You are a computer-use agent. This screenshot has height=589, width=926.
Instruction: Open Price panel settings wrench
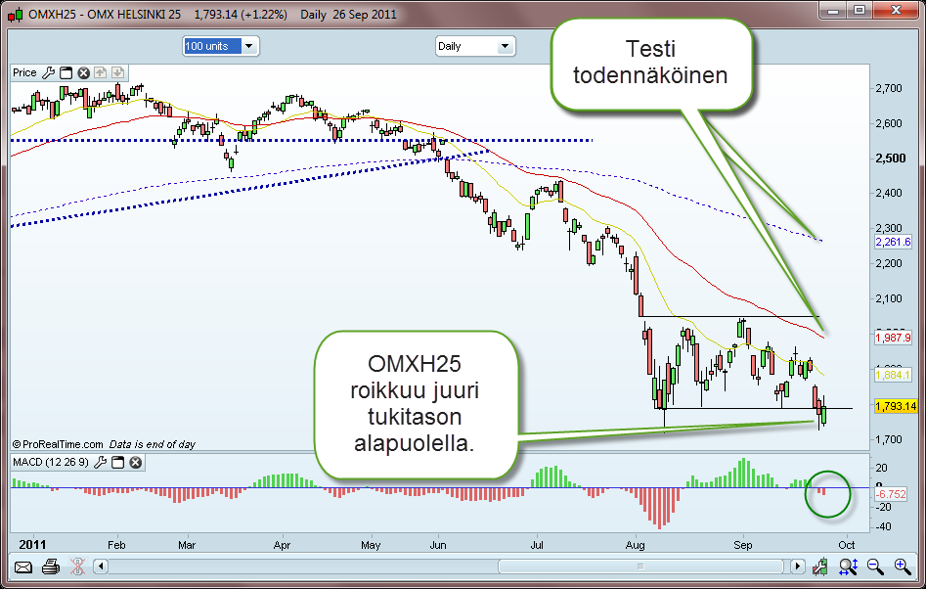pyautogui.click(x=49, y=72)
